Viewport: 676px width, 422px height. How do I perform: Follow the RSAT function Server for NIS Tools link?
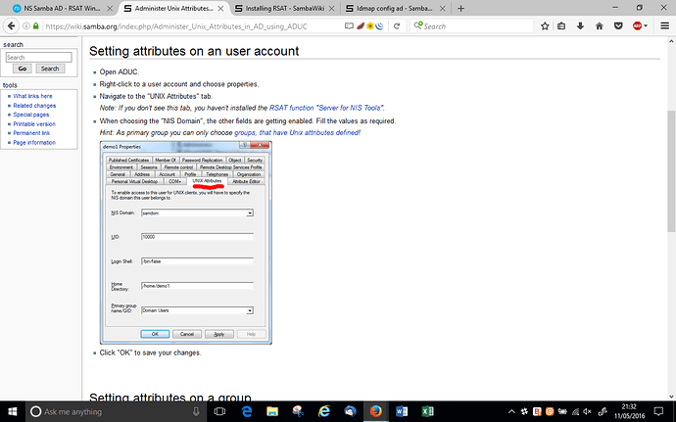[x=326, y=108]
